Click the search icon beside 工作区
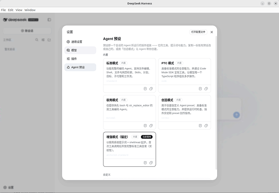Screen dimensions: 279x193 [37, 40]
